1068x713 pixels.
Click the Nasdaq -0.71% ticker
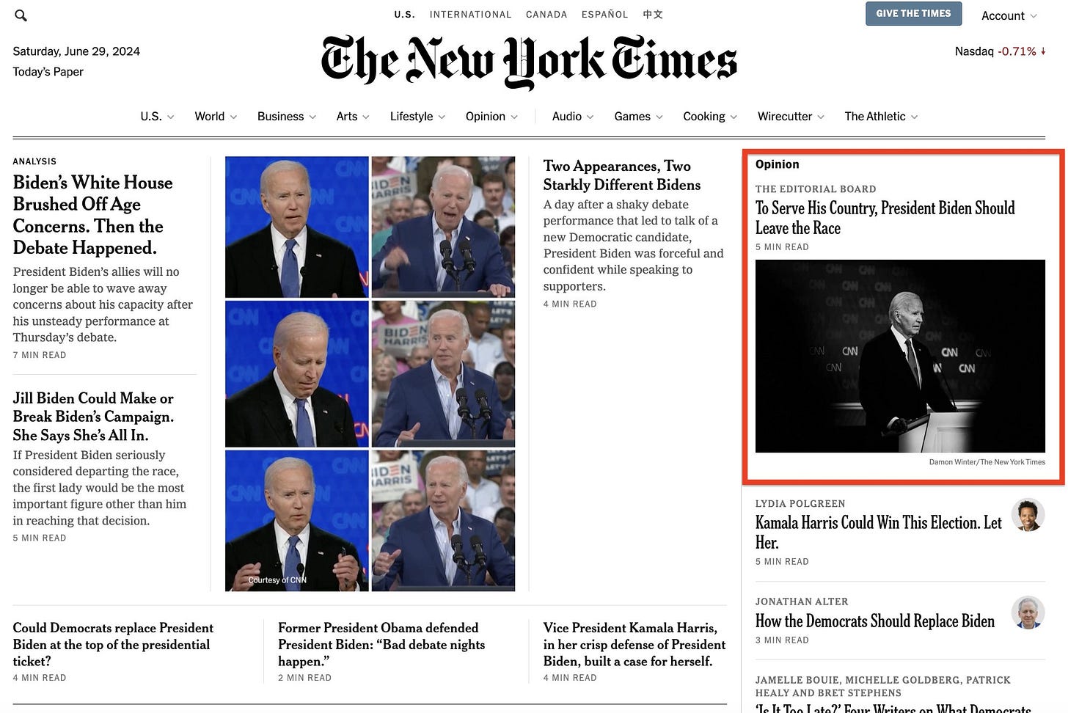pyautogui.click(x=1001, y=51)
